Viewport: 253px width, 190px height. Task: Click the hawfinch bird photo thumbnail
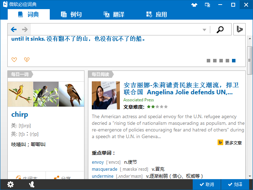(71, 94)
